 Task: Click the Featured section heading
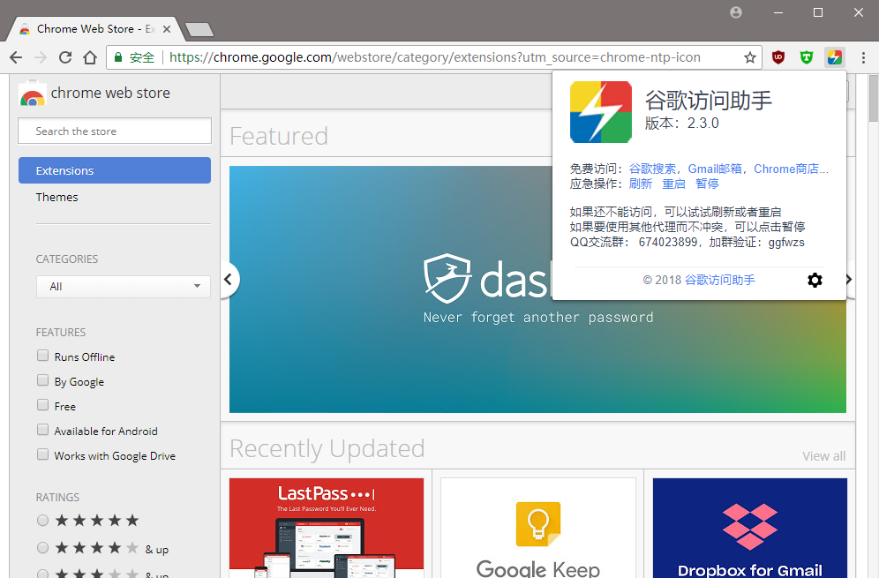tap(279, 136)
